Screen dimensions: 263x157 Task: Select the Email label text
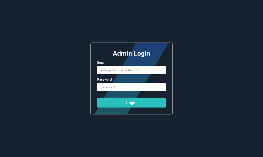pyautogui.click(x=101, y=62)
